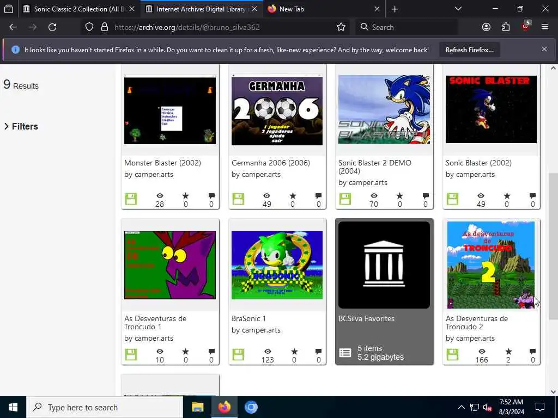Screen dimensions: 558x418
Task: Click the Sonic Blaster 2 DEMO thumbnail
Action: (384, 109)
